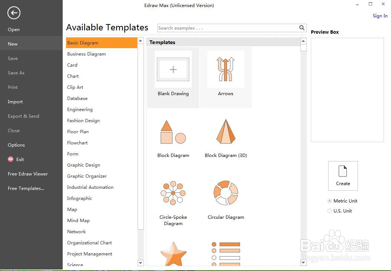Select the Business Diagram category
This screenshot has height=271, width=391.
[x=86, y=54]
